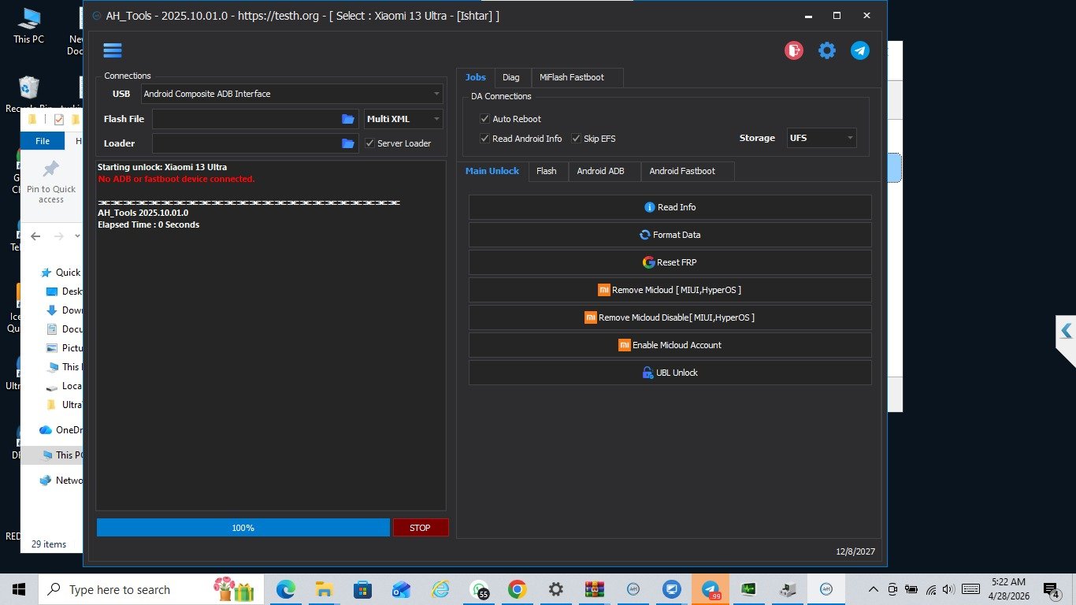The height and width of the screenshot is (605, 1076).
Task: Click the Enable Micloud Account button
Action: coord(670,345)
